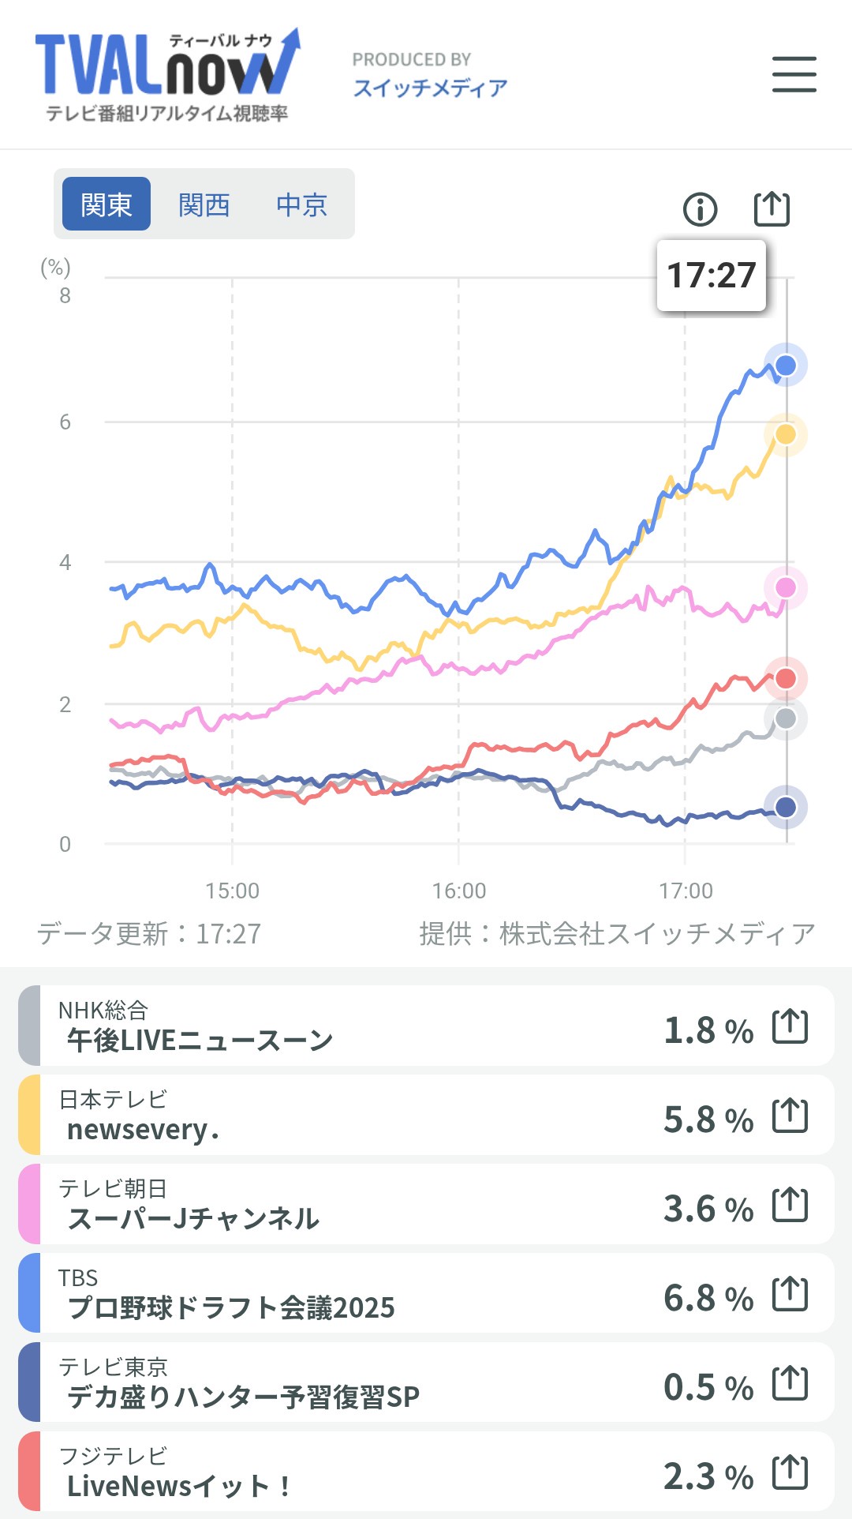The height and width of the screenshot is (1519, 852).
Task: Share the ratings chart
Action: tap(772, 208)
